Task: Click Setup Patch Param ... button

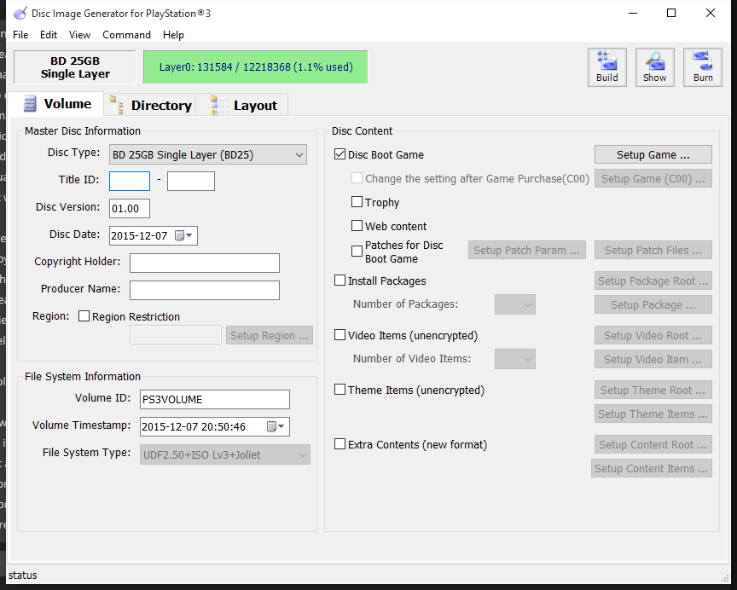Action: coord(527,250)
